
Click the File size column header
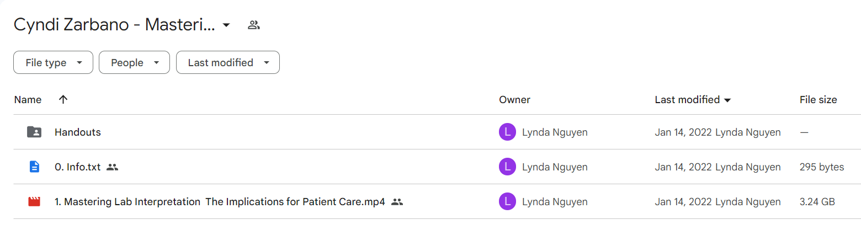(818, 100)
